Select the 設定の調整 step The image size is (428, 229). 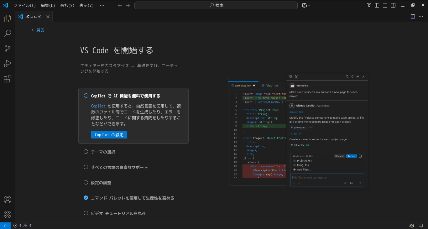101,183
